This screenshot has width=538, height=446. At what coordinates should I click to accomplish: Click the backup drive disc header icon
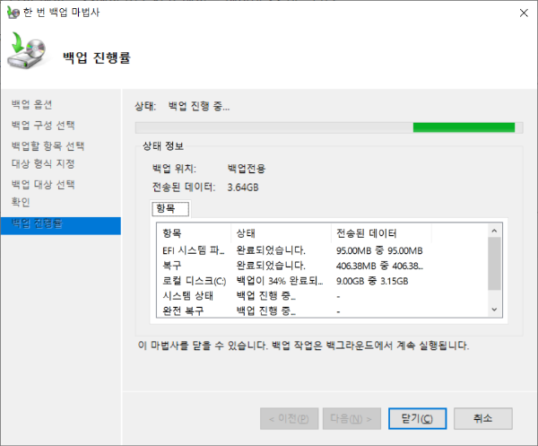27,51
